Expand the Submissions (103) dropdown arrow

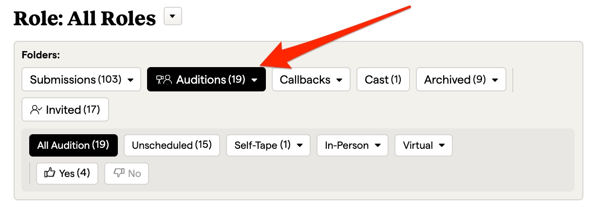[x=131, y=80]
